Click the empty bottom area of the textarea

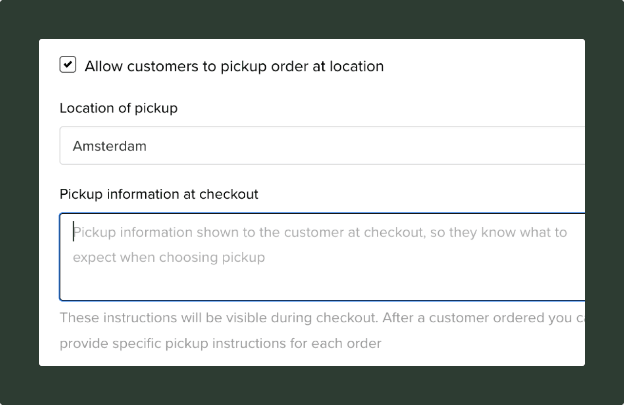tap(322, 285)
